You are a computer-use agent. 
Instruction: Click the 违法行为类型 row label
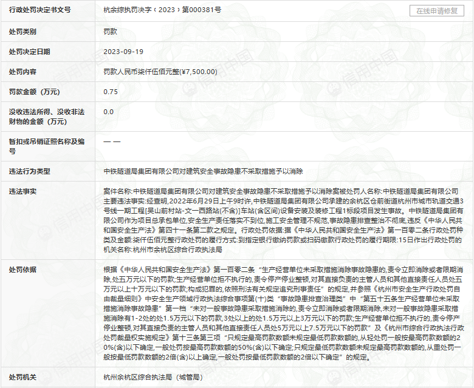30,171
